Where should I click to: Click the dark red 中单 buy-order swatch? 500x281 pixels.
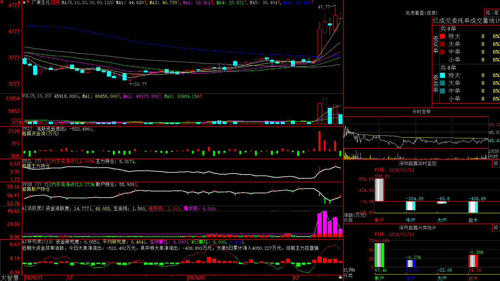tap(442, 52)
